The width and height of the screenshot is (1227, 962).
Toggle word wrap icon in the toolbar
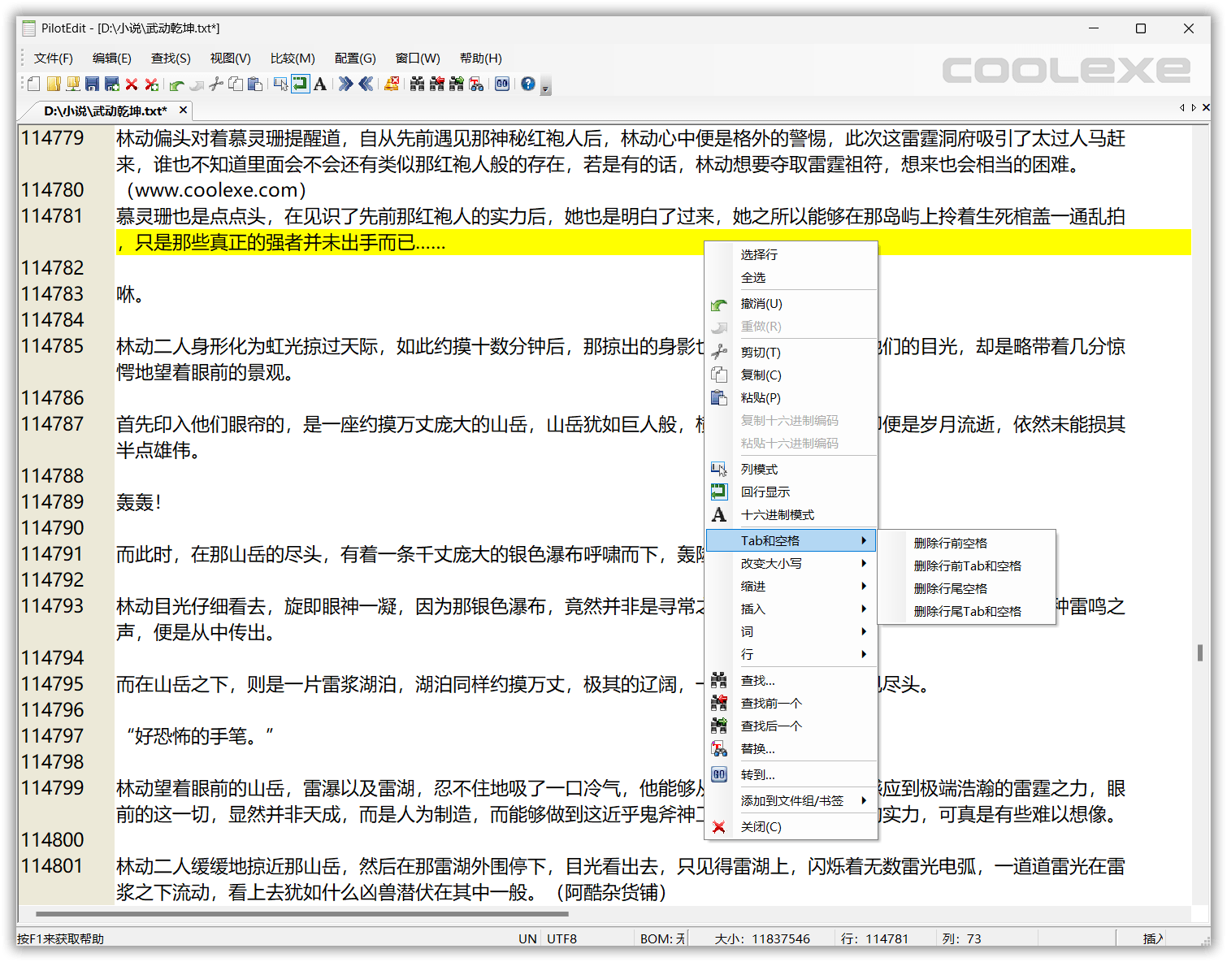pos(301,84)
